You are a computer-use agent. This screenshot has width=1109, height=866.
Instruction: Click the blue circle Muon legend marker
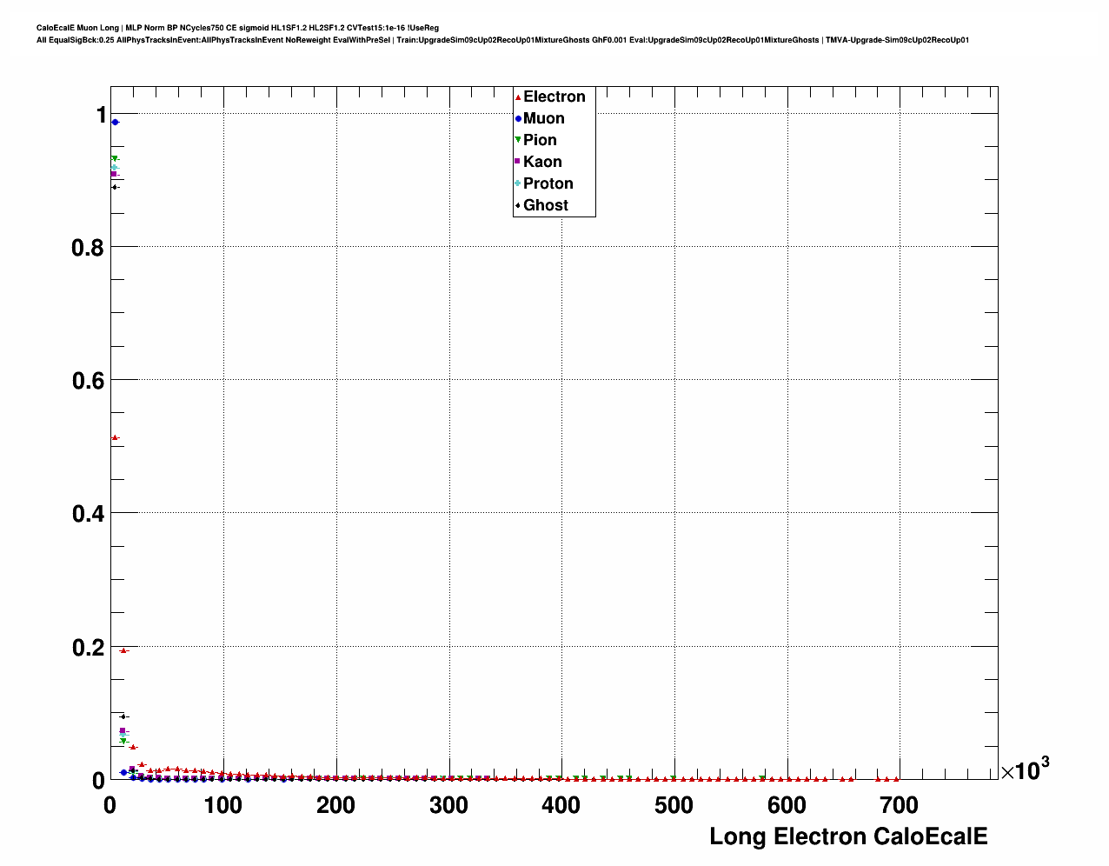(x=518, y=119)
